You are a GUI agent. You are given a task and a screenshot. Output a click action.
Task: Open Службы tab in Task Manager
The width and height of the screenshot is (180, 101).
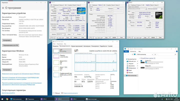pos(110,46)
